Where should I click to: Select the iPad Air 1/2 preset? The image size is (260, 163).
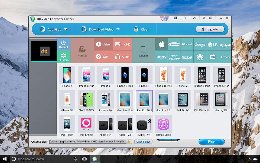tap(183, 101)
